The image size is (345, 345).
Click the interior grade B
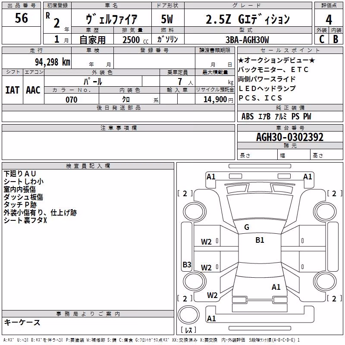[x=336, y=39]
